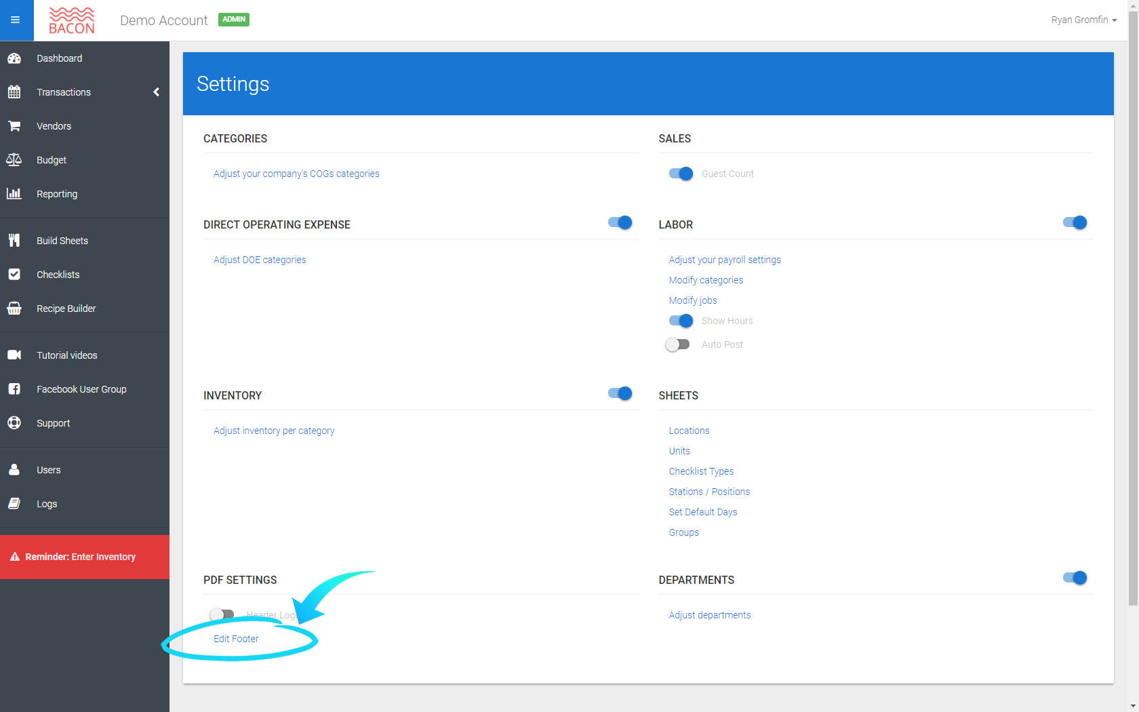Image resolution: width=1139 pixels, height=712 pixels.
Task: Open Dashboard from the sidebar
Action: [85, 58]
